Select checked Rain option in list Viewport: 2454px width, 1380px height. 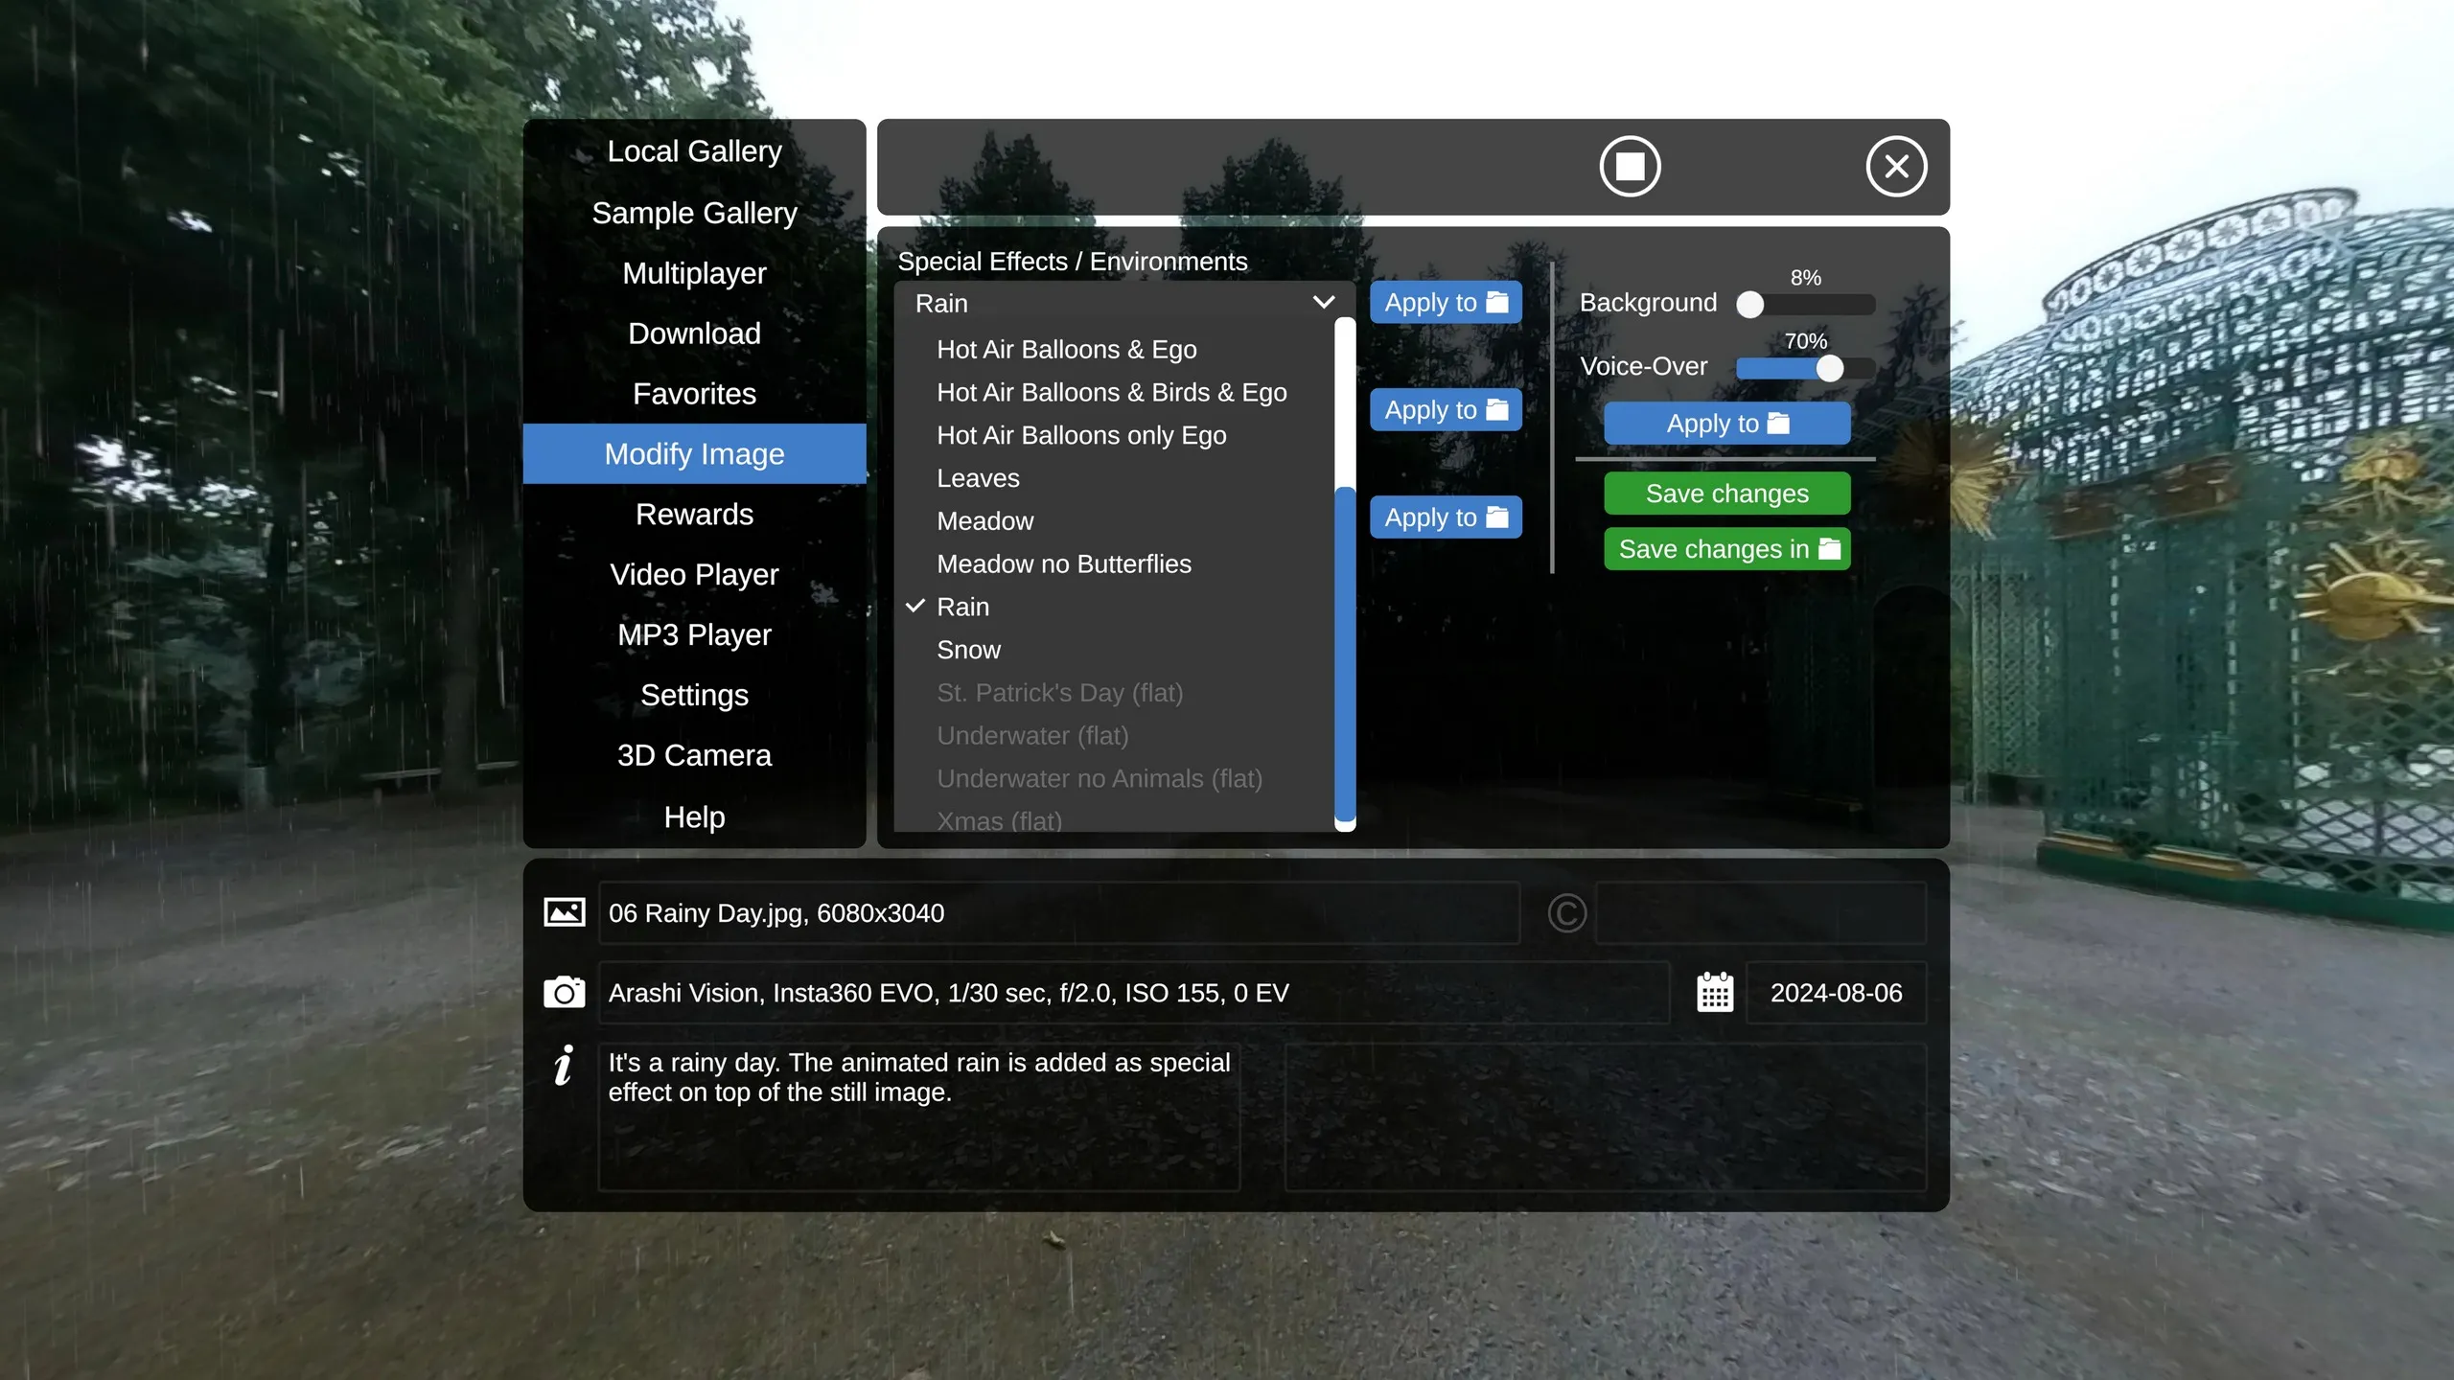[962, 607]
